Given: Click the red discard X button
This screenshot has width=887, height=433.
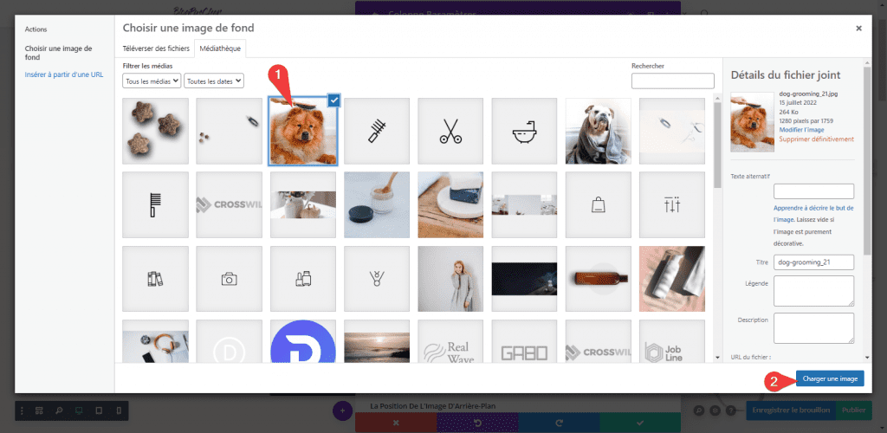Looking at the screenshot, I should click(x=396, y=423).
